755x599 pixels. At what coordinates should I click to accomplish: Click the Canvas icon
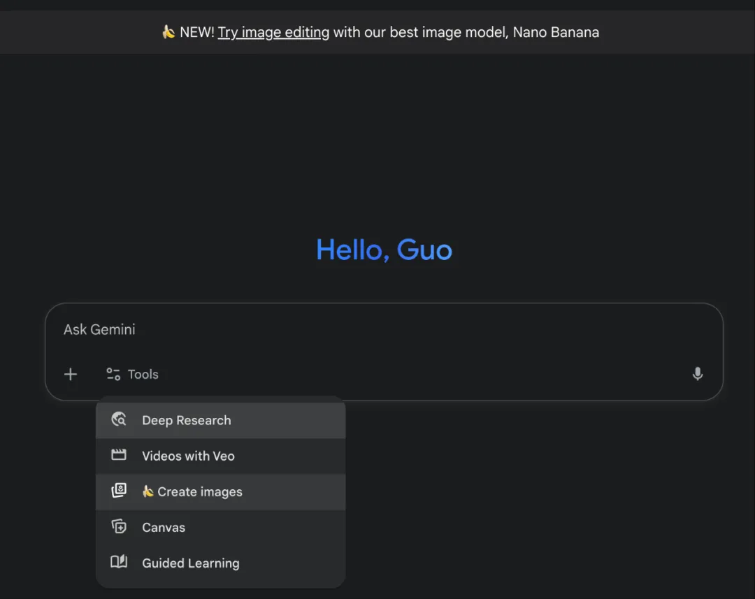pos(119,526)
